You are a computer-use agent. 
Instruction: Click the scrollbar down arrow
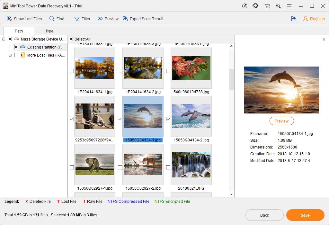coord(231,194)
